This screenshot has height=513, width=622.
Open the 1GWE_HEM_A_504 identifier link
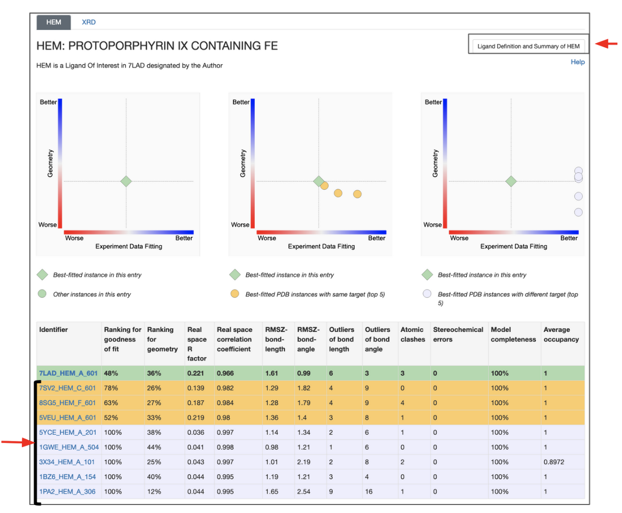69,447
